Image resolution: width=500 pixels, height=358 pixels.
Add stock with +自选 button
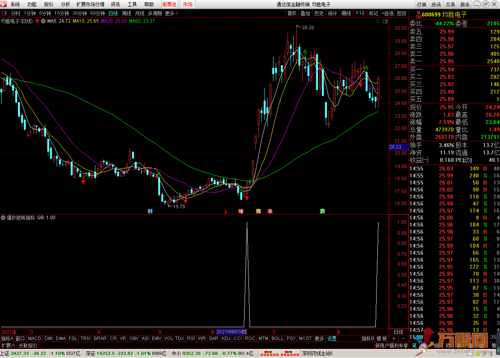coord(388,13)
